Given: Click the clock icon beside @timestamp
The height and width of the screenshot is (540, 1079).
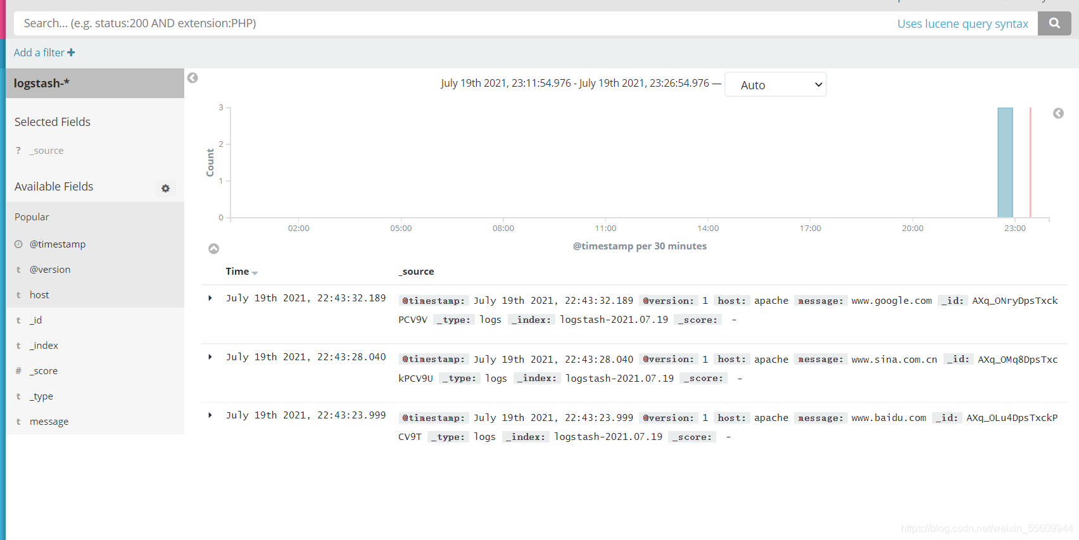Looking at the screenshot, I should [x=18, y=244].
